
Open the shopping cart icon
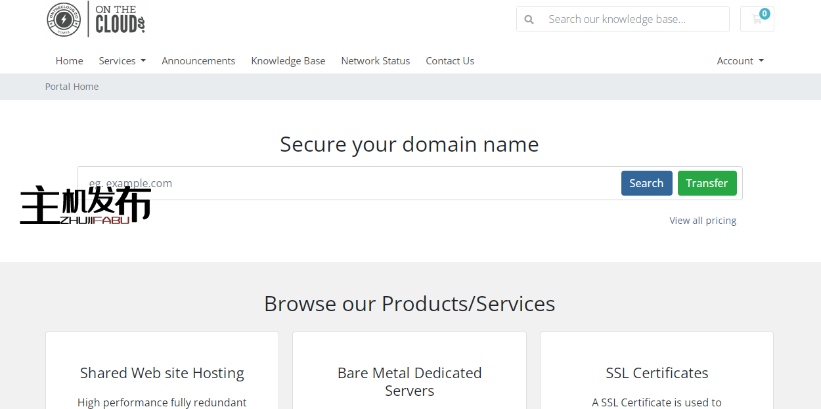coord(757,19)
